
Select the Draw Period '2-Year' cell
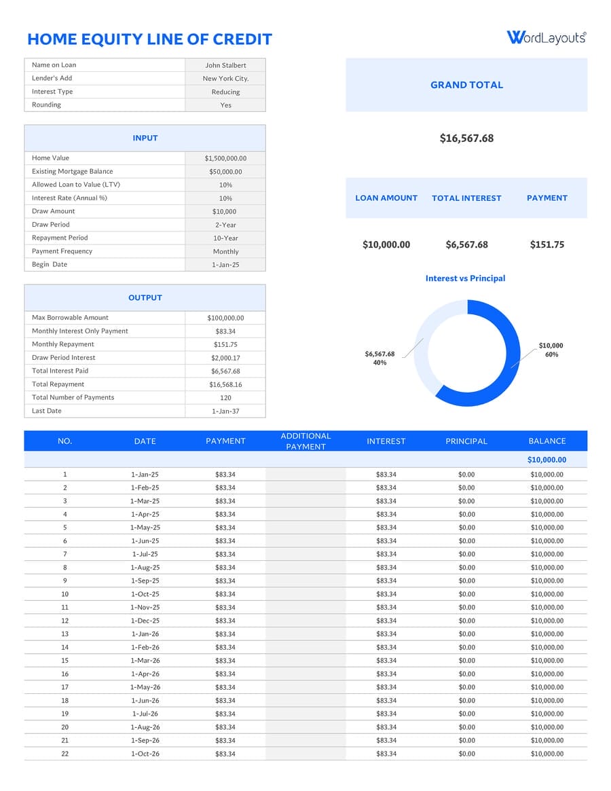pyautogui.click(x=225, y=225)
